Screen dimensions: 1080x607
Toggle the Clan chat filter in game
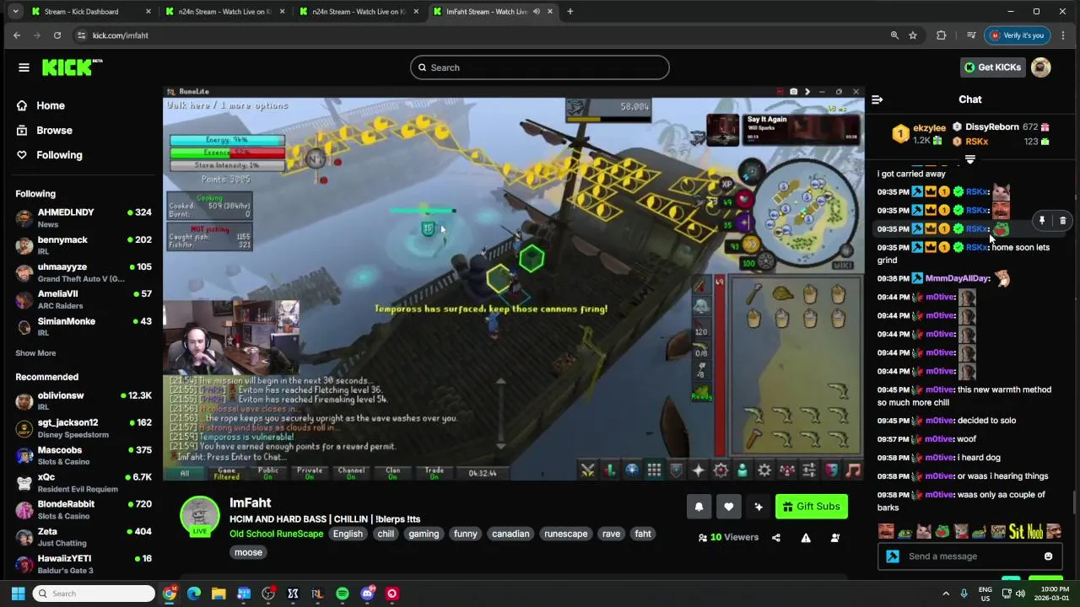tap(392, 473)
